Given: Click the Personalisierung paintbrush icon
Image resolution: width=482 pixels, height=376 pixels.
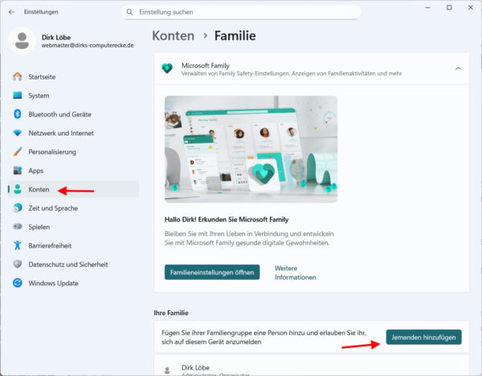Looking at the screenshot, I should [x=18, y=152].
